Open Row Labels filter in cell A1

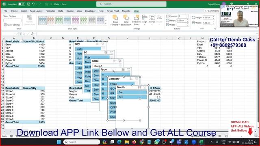[x=21, y=41]
